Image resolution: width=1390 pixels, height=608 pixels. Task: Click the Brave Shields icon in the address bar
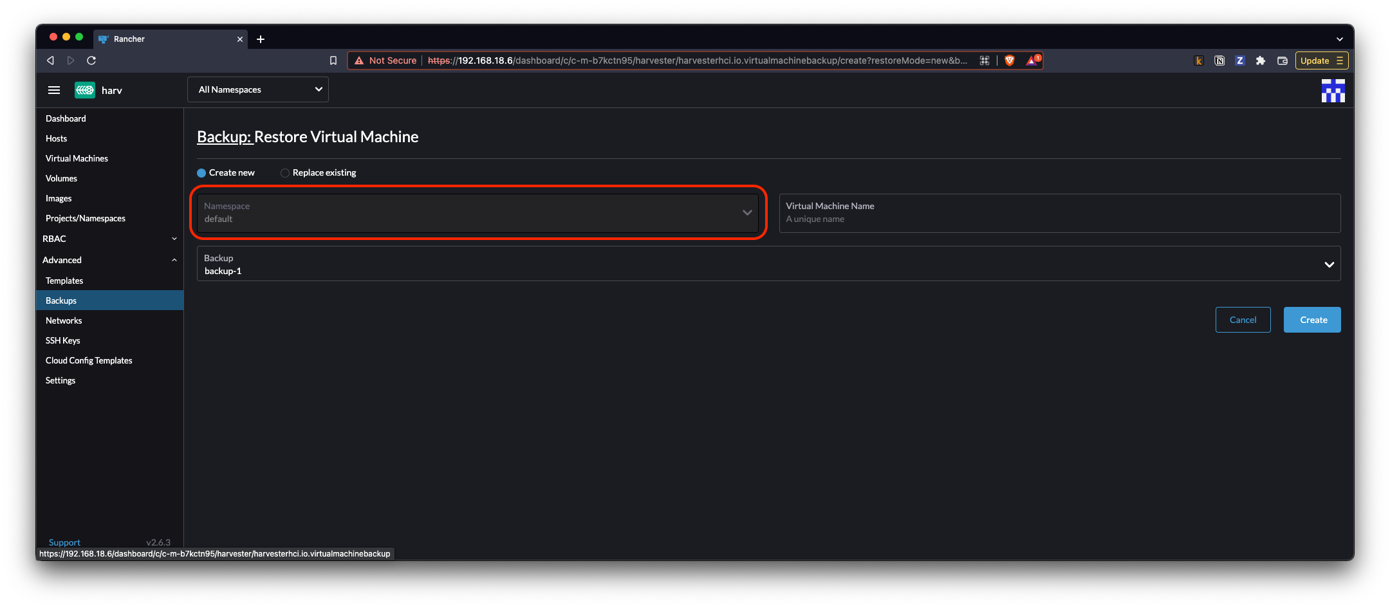1009,60
